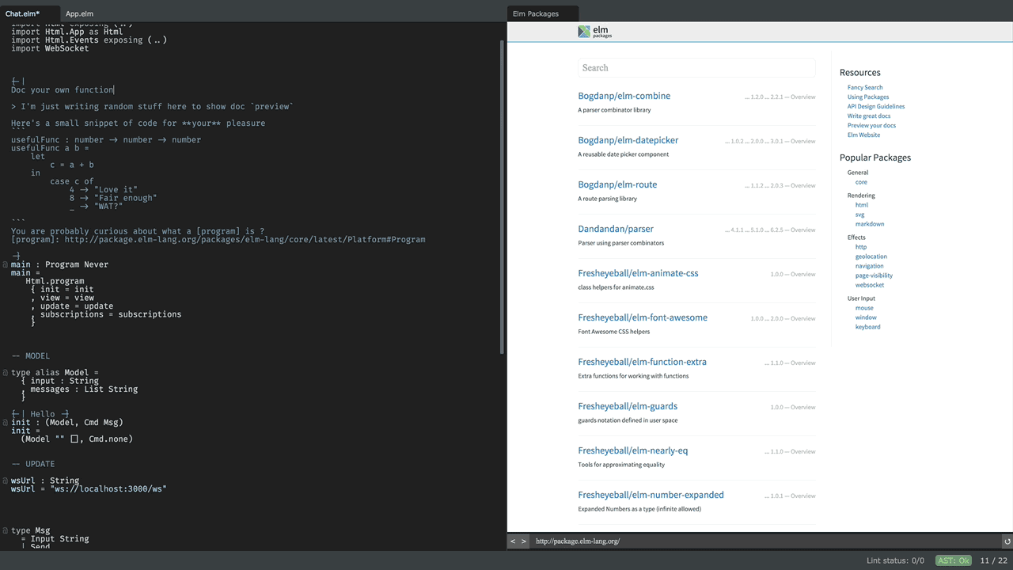
Task: Open Overview link for Dandandan/parser
Action: point(802,230)
